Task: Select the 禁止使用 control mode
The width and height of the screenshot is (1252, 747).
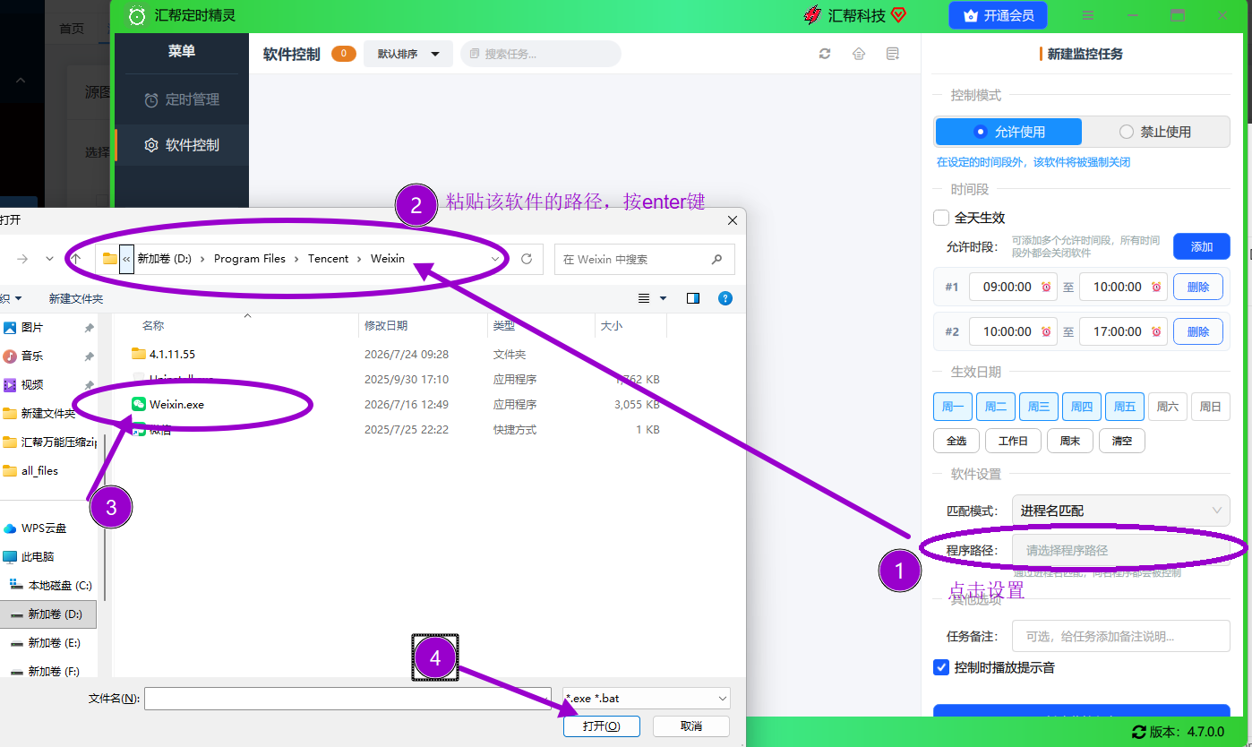Action: tap(1155, 132)
